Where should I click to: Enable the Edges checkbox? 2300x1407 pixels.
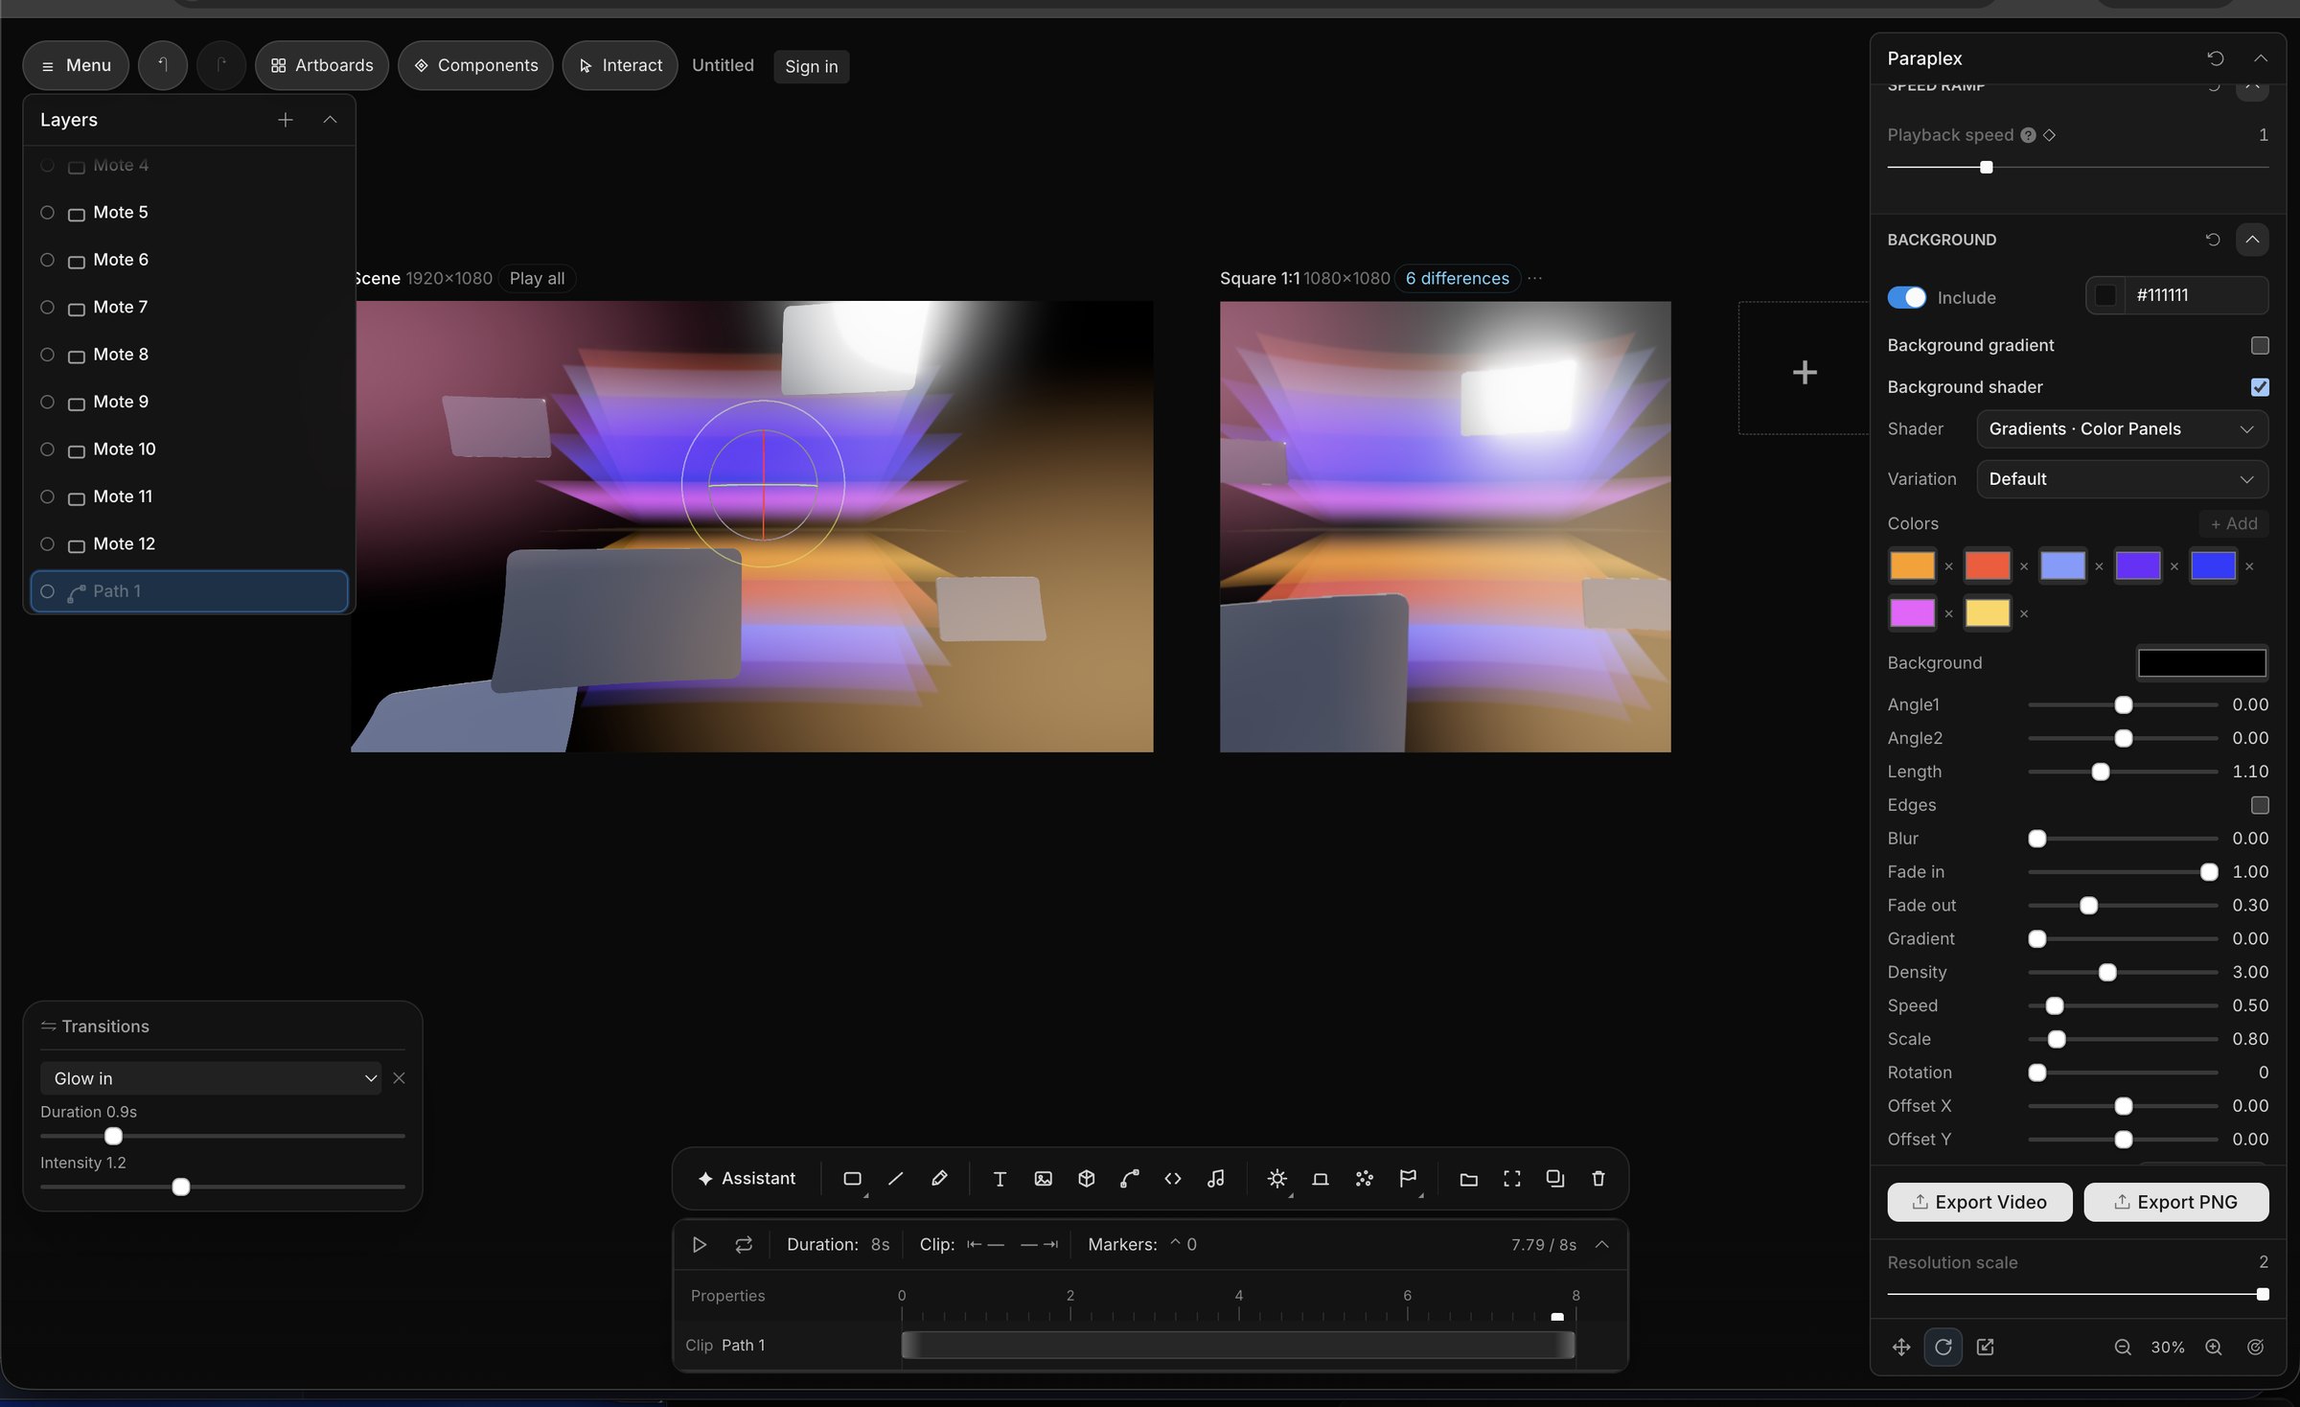[2260, 805]
